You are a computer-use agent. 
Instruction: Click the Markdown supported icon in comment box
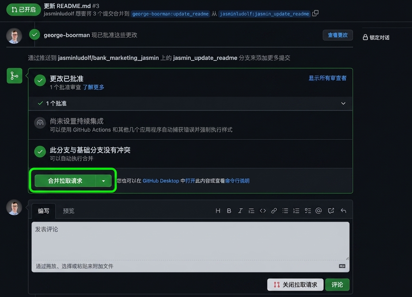[x=342, y=266]
